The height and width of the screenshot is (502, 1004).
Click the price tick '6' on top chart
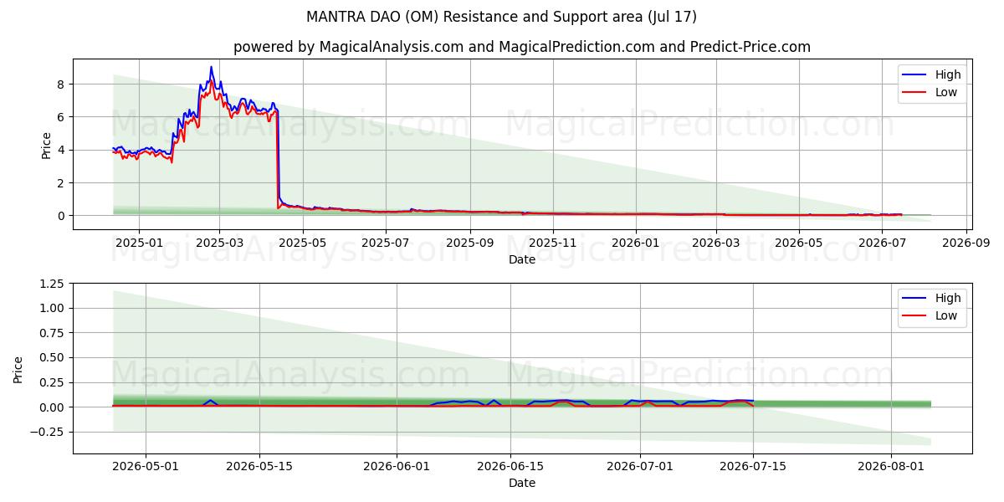pos(61,117)
